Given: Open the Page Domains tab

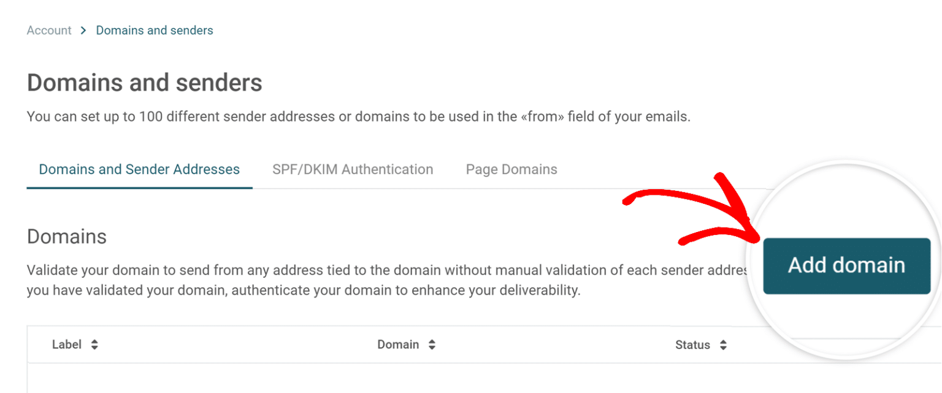Looking at the screenshot, I should click(511, 169).
